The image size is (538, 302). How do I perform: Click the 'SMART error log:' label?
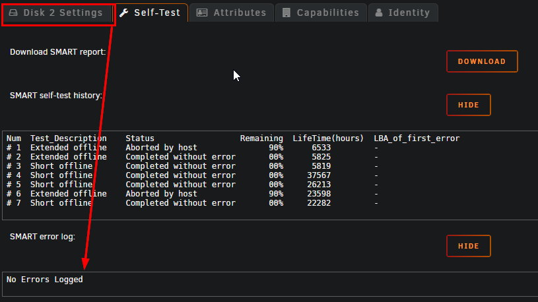(x=42, y=237)
